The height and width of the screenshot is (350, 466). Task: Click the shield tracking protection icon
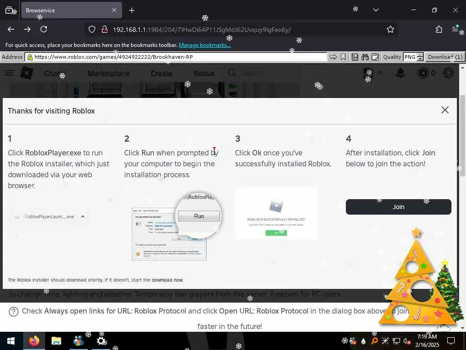[x=92, y=30]
